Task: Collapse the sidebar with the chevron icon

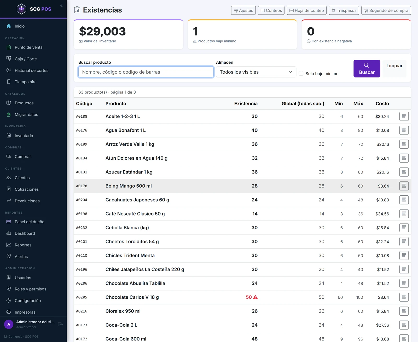Action: point(61,5)
